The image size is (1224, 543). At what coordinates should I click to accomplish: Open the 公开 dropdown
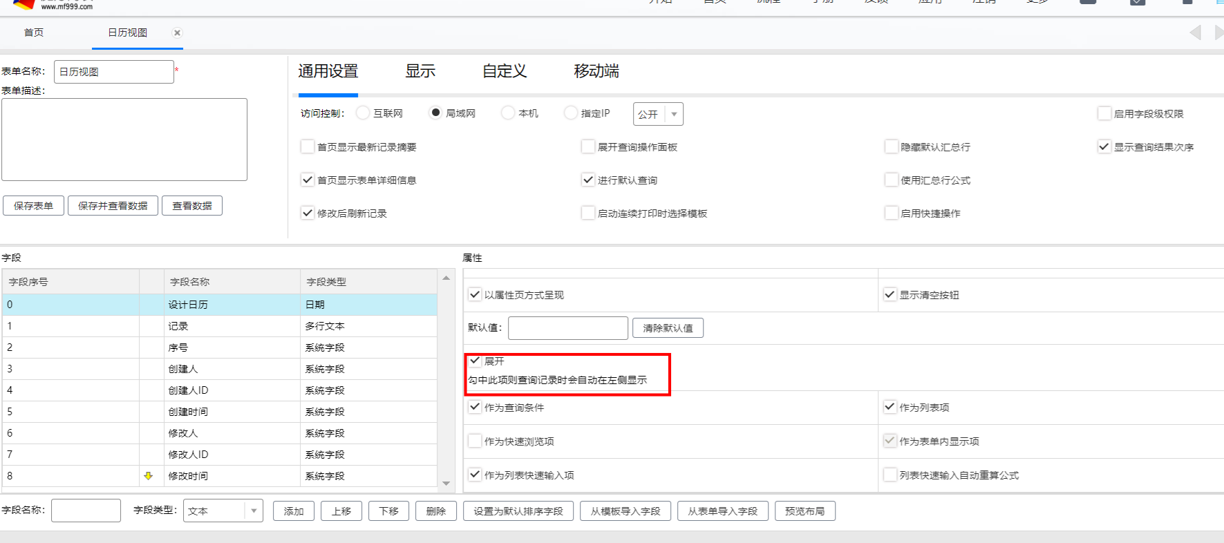[658, 114]
